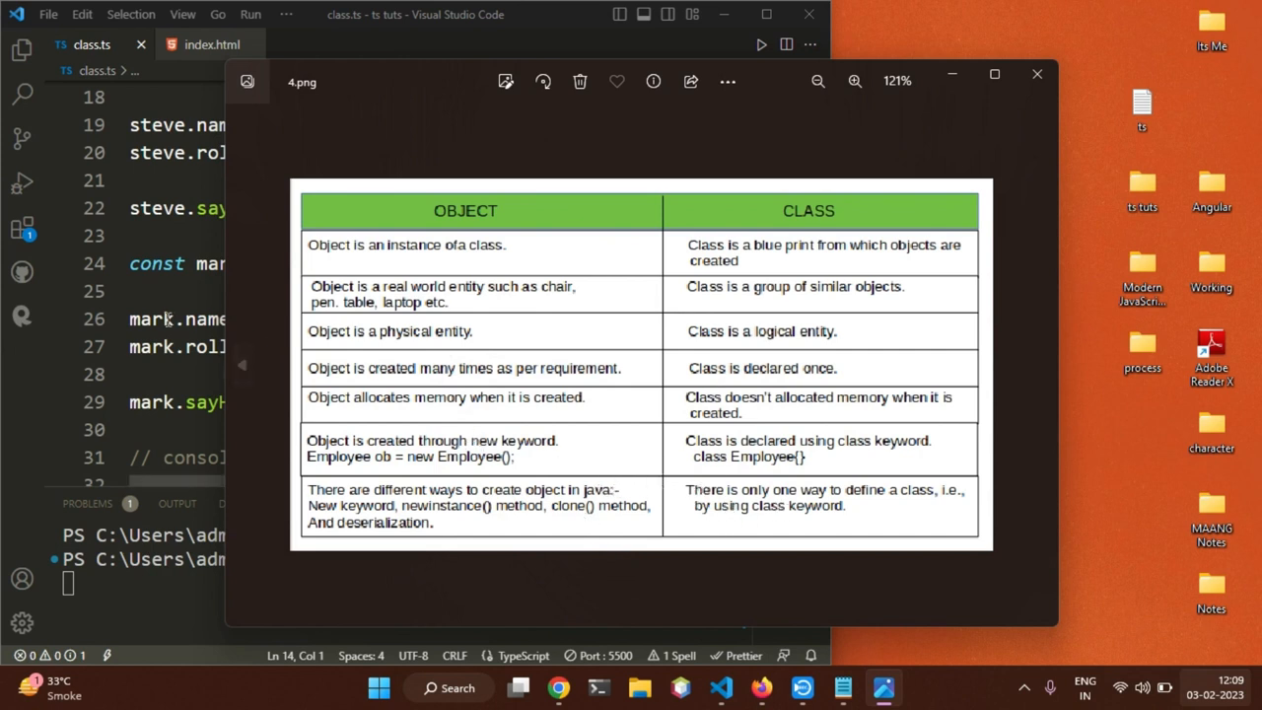The width and height of the screenshot is (1262, 710).
Task: Split the VS Code editor right
Action: coord(786,44)
